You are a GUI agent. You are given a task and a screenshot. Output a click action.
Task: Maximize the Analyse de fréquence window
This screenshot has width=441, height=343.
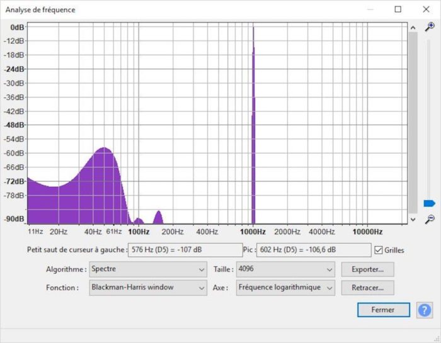pos(398,9)
